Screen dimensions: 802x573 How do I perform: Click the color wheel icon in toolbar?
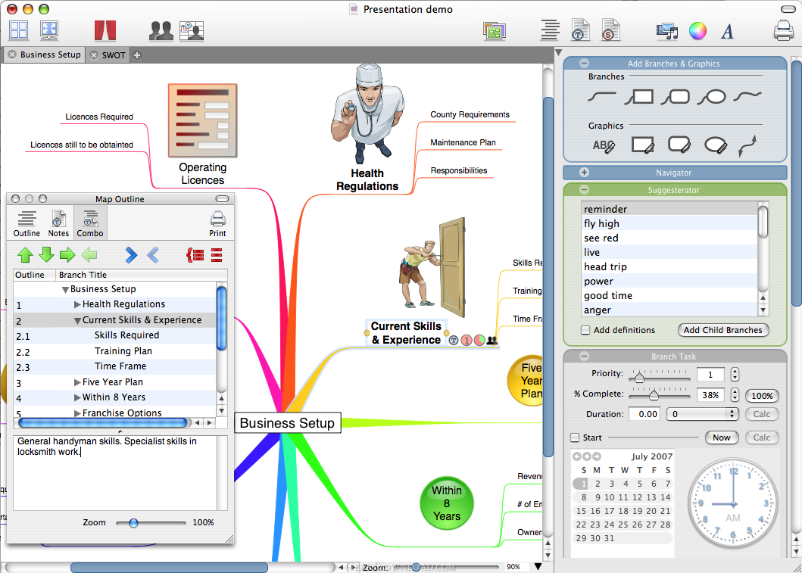(697, 31)
